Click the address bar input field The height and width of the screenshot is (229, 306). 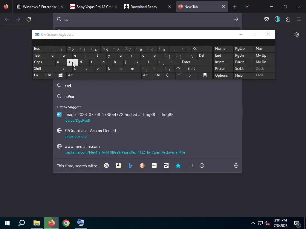tap(147, 19)
